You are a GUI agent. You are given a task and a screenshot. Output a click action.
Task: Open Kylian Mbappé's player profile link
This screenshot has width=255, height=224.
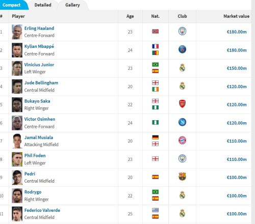pyautogui.click(x=39, y=46)
